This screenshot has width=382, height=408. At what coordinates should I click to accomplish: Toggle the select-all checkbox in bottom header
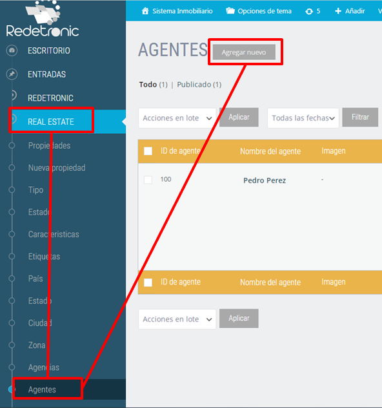[148, 283]
